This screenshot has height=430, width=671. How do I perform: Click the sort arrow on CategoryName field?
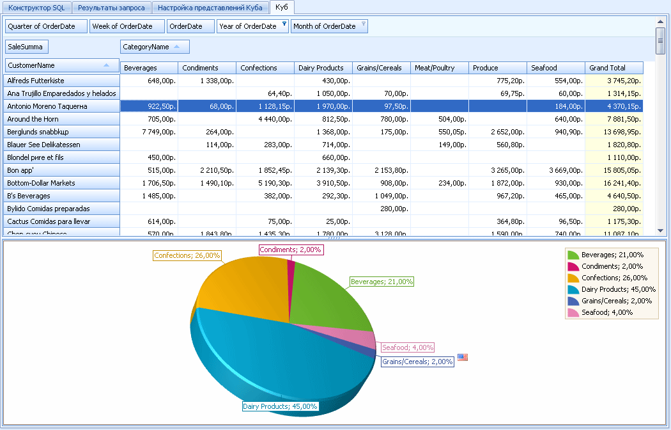177,47
